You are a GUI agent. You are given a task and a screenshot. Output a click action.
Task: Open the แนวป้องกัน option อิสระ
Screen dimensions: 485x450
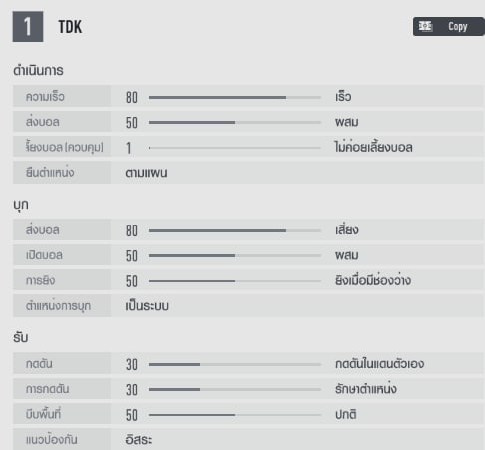point(139,440)
